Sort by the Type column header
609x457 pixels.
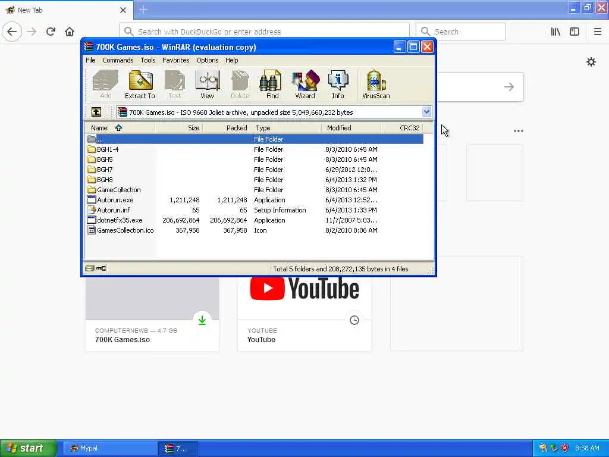(x=286, y=128)
